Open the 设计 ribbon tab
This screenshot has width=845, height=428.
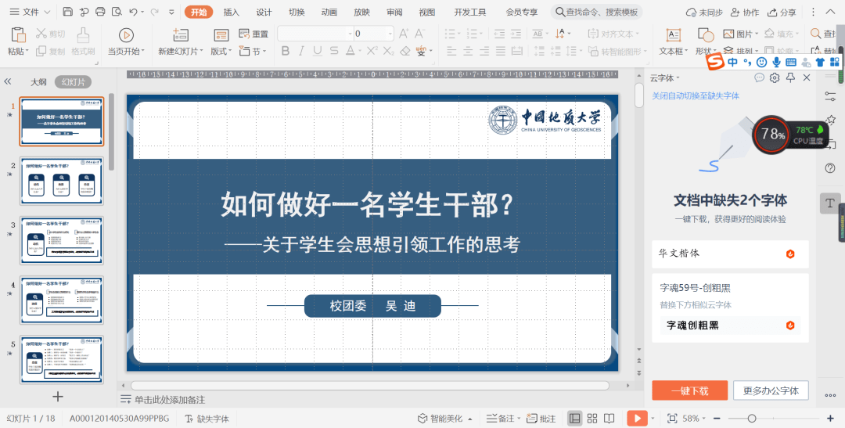point(264,12)
